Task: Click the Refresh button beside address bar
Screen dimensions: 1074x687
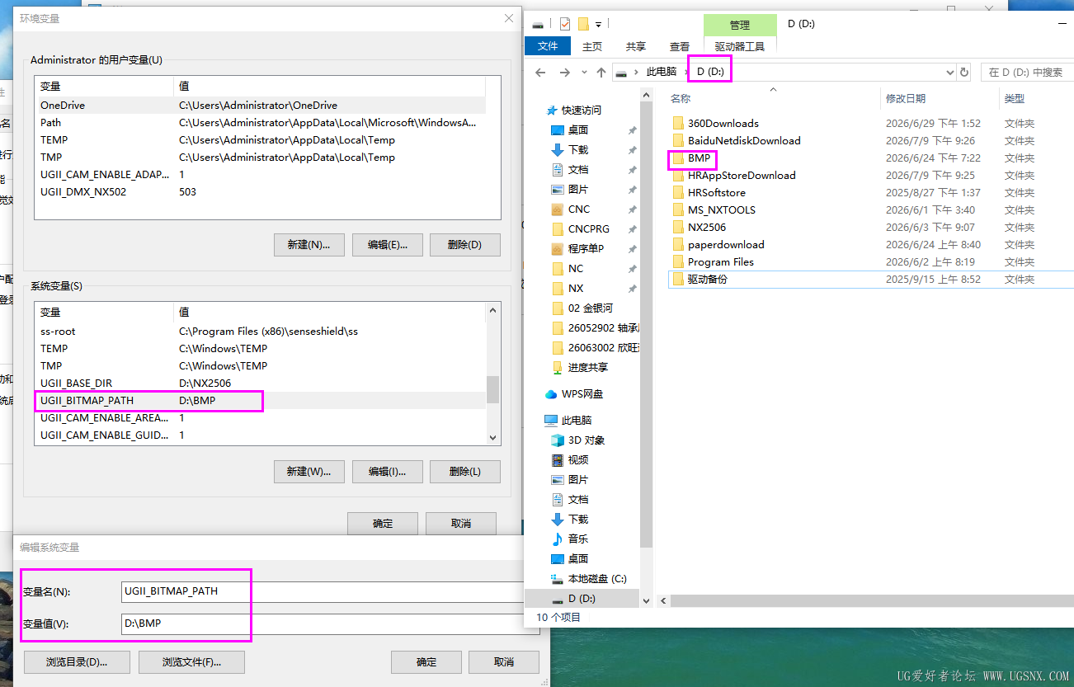Action: pyautogui.click(x=964, y=73)
